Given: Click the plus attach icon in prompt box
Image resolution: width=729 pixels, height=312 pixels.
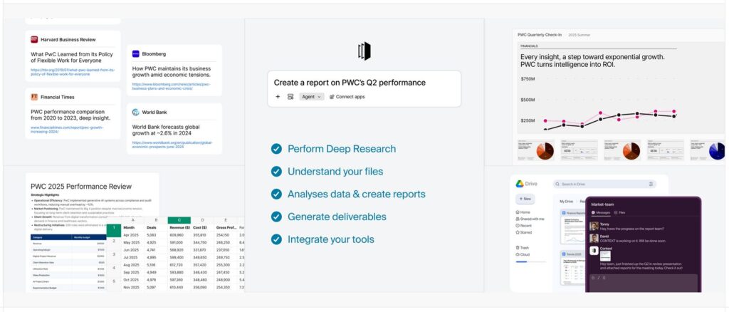Looking at the screenshot, I should pos(278,97).
